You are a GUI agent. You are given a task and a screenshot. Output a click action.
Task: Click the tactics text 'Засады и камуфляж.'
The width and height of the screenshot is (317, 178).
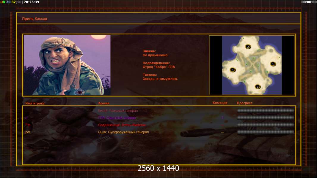click(160, 79)
